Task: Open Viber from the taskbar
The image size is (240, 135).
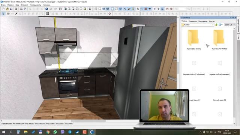Action: click(63, 132)
